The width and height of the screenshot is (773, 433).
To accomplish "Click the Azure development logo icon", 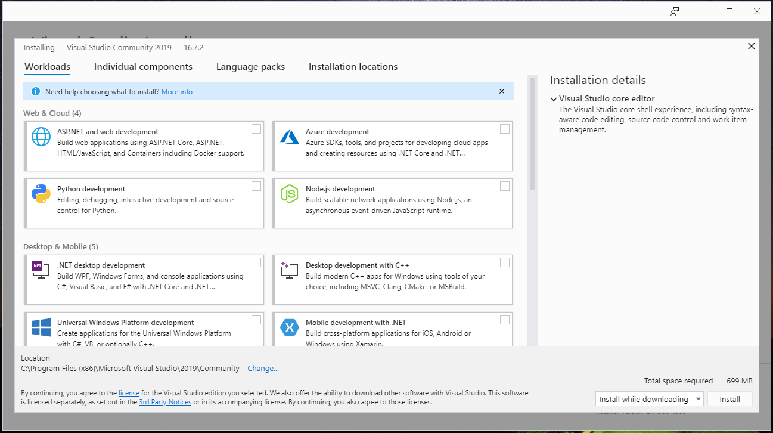I will (x=290, y=137).
